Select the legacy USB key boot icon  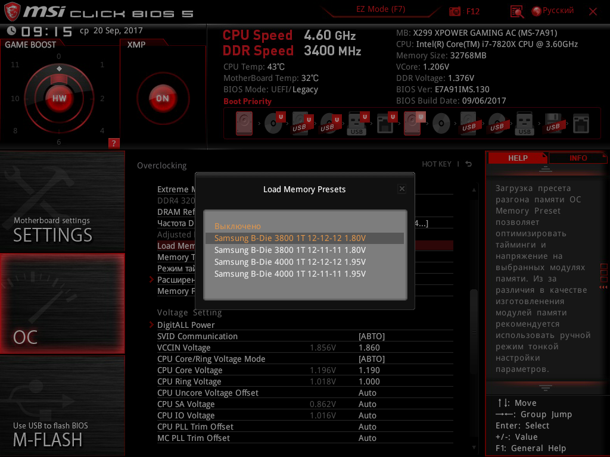tap(524, 124)
